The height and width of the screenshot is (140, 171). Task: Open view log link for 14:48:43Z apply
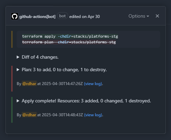pos(93,115)
